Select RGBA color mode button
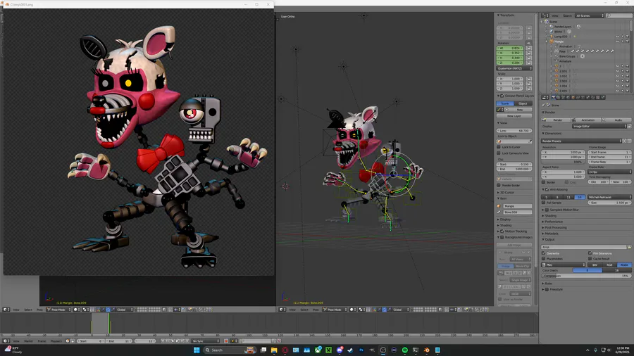Screen dimensions: 634x356 tap(624, 265)
